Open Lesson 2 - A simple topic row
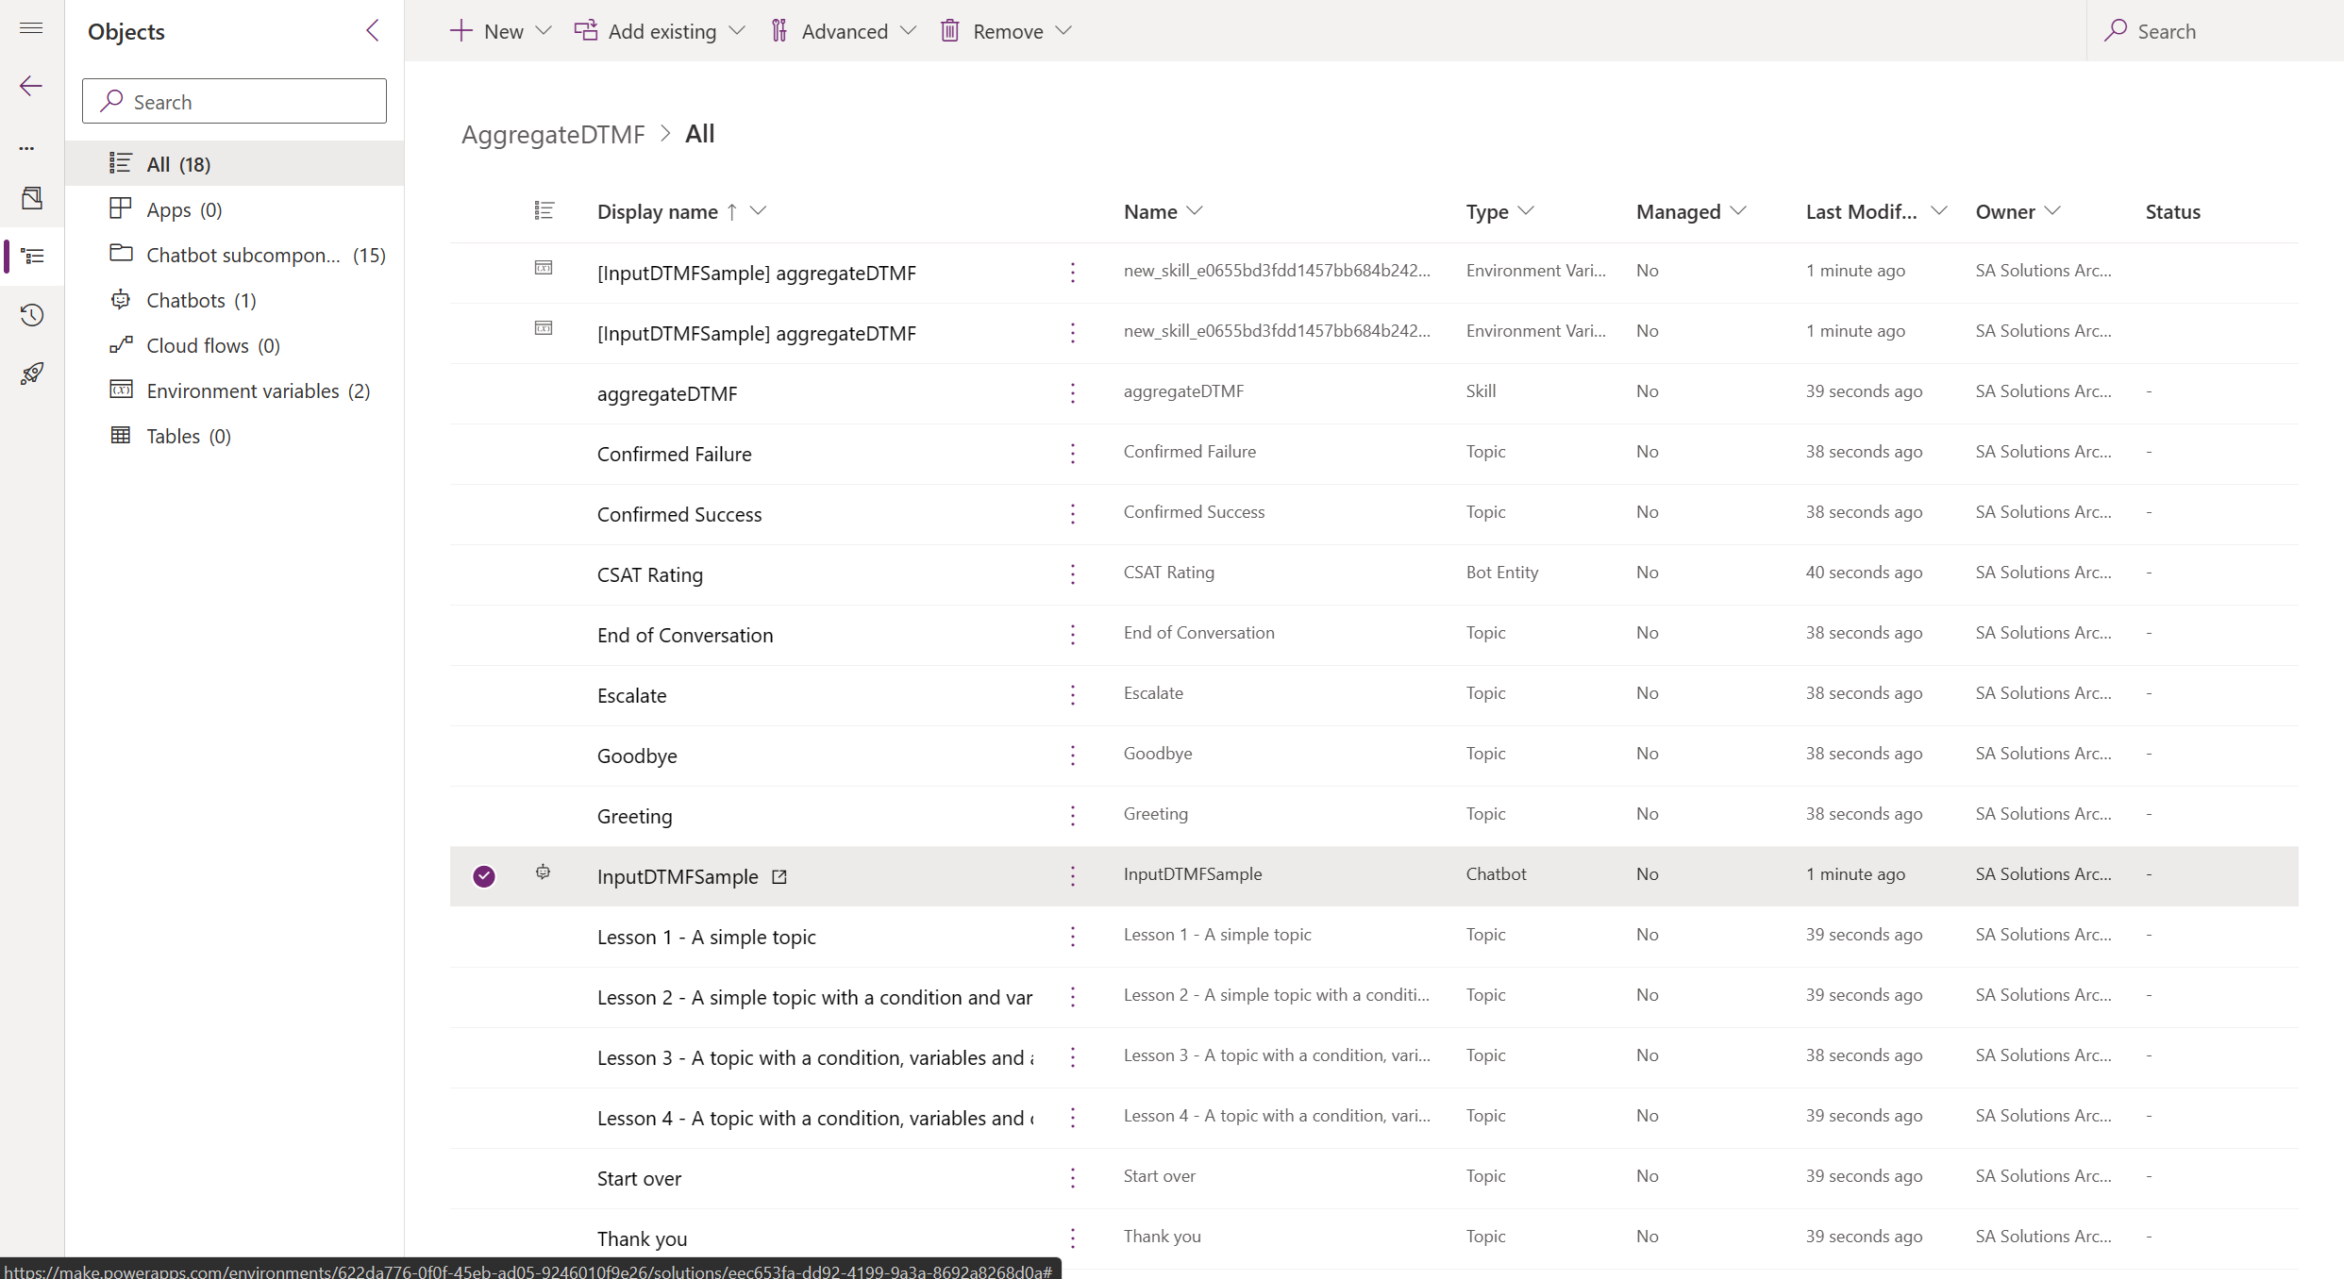The image size is (2344, 1279). click(x=814, y=997)
